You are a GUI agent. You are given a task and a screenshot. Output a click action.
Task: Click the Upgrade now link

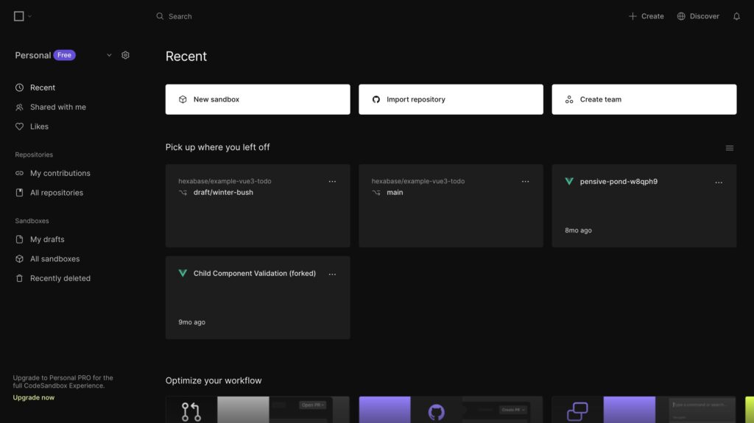pyautogui.click(x=34, y=398)
